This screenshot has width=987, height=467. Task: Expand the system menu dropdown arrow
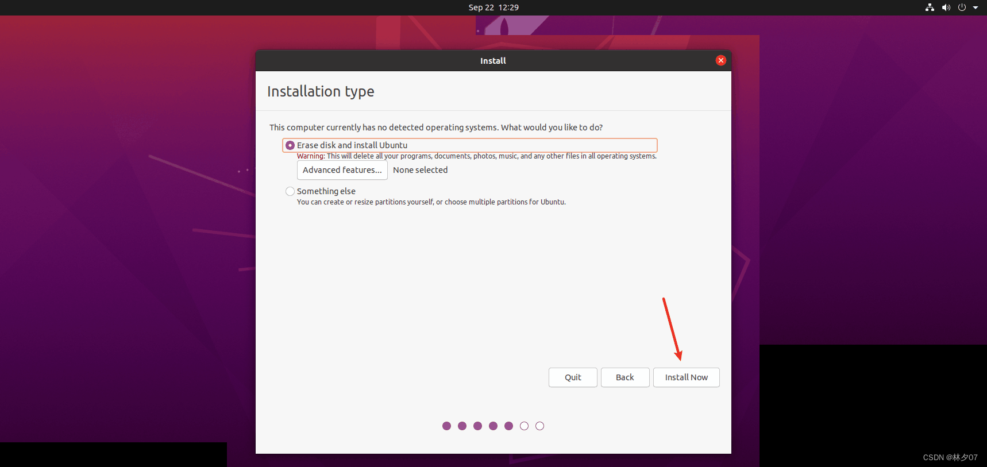click(x=975, y=7)
